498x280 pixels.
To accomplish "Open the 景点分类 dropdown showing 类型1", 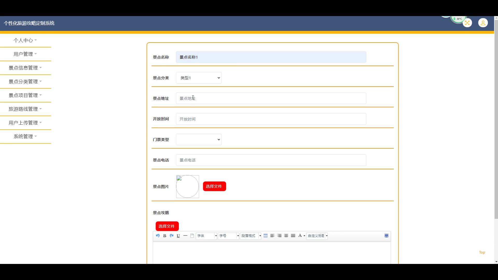I will point(199,78).
